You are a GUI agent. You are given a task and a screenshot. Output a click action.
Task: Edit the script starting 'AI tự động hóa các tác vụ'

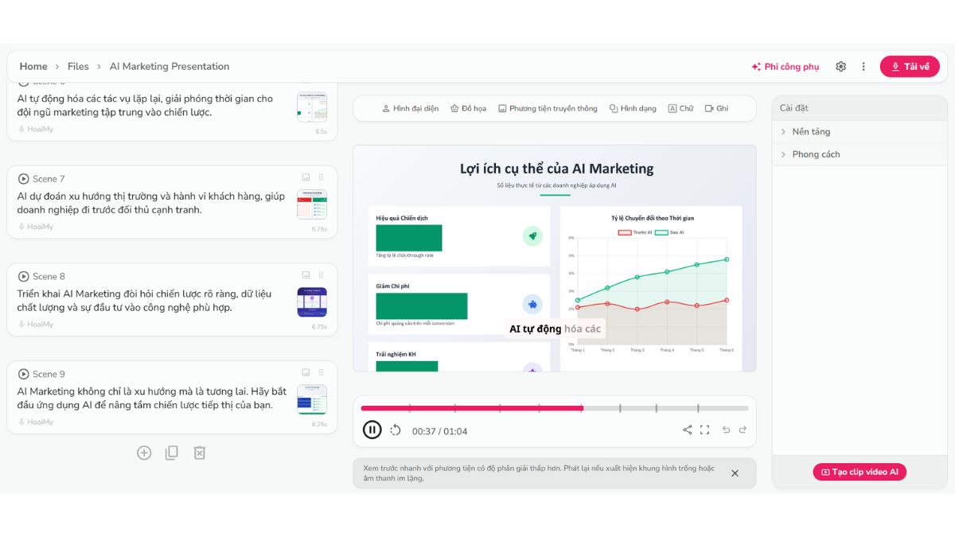[146, 106]
